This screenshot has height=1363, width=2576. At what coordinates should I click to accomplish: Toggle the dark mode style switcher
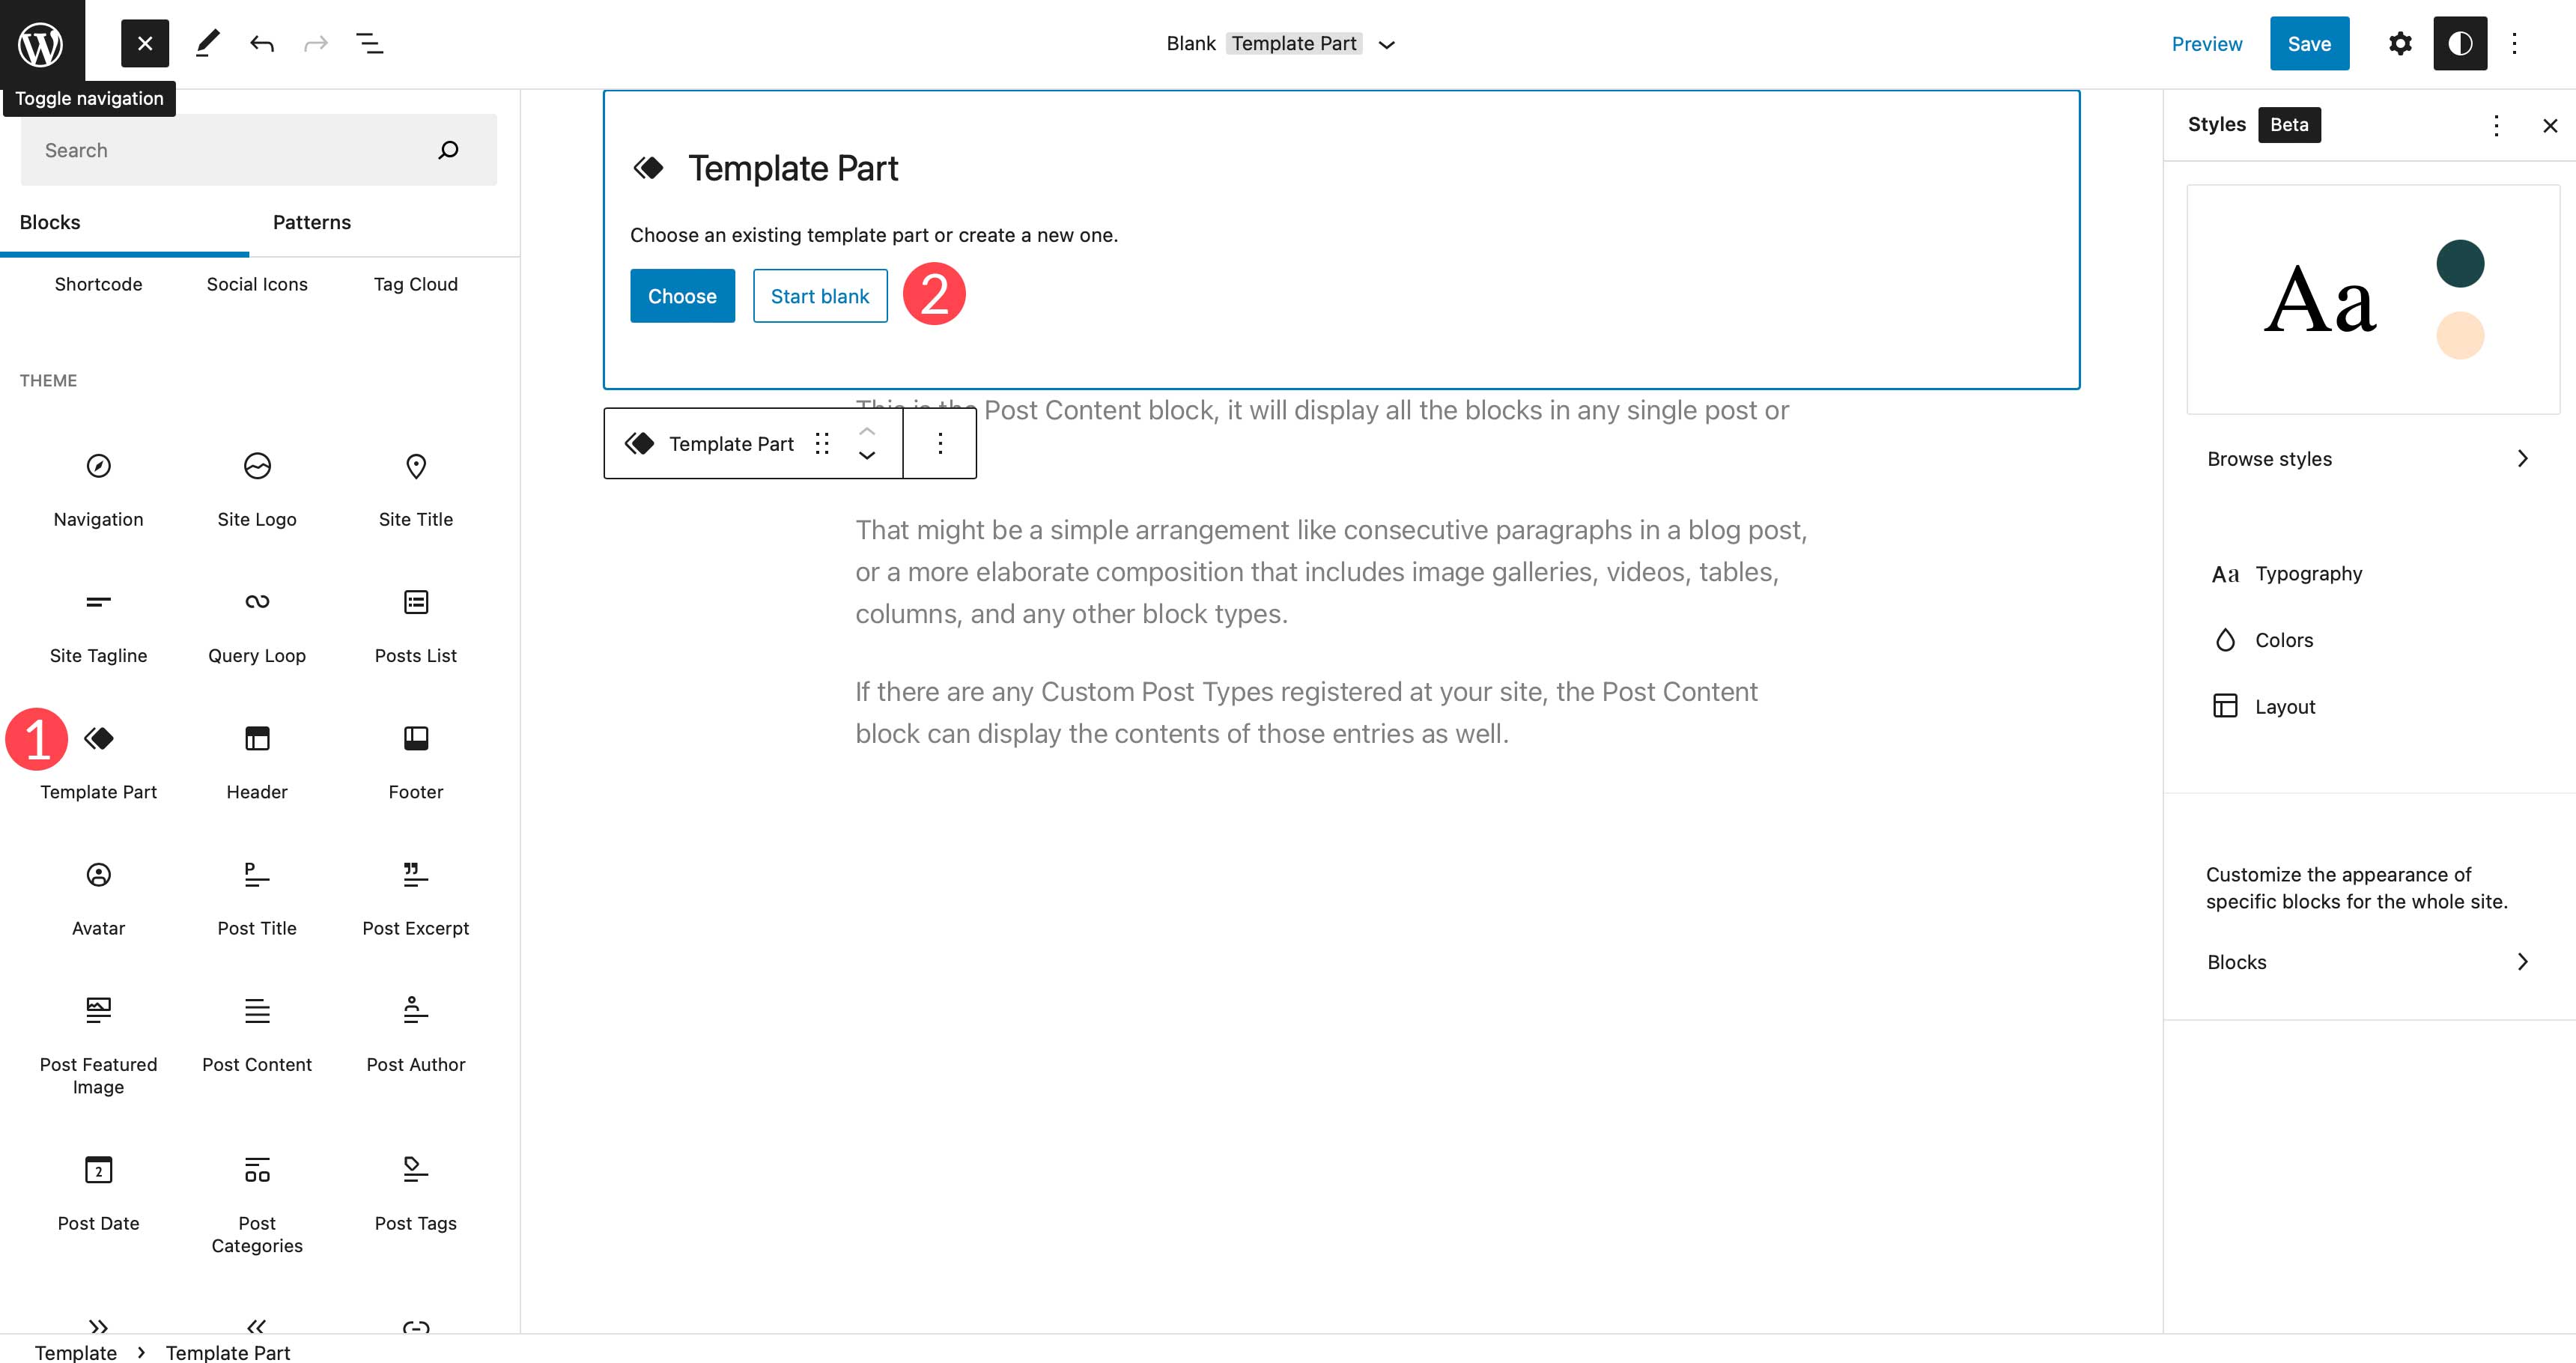pyautogui.click(x=2458, y=43)
